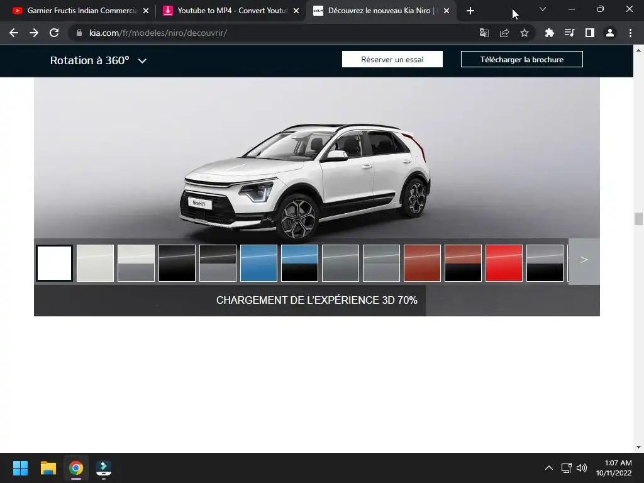Select the grey two-tone swatch
644x483 pixels.
pos(381,264)
